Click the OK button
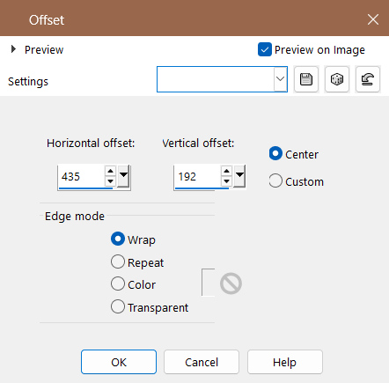The width and height of the screenshot is (389, 383). [x=119, y=362]
